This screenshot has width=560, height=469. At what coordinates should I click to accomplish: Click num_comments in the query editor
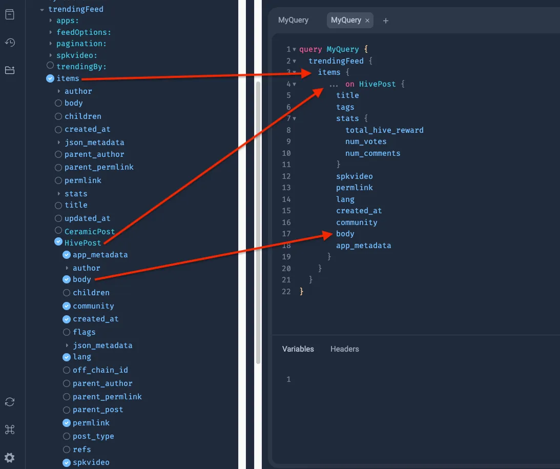click(x=372, y=153)
